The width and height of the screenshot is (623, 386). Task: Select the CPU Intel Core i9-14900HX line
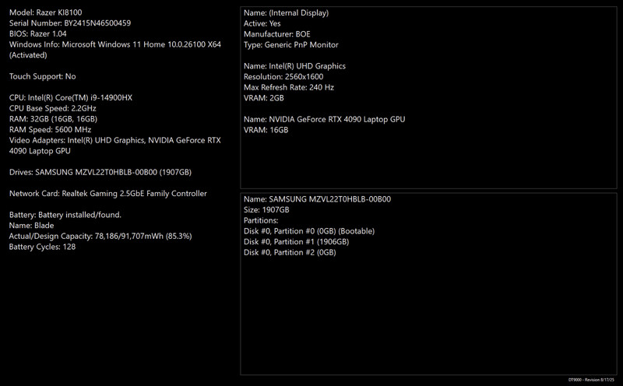[x=71, y=98]
